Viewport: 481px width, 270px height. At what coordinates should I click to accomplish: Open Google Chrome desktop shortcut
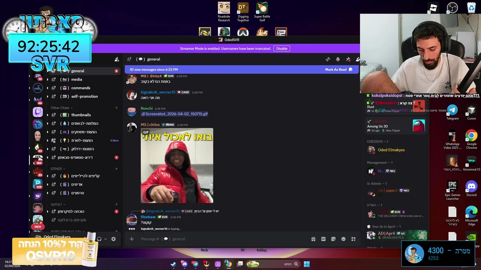pyautogui.click(x=471, y=139)
